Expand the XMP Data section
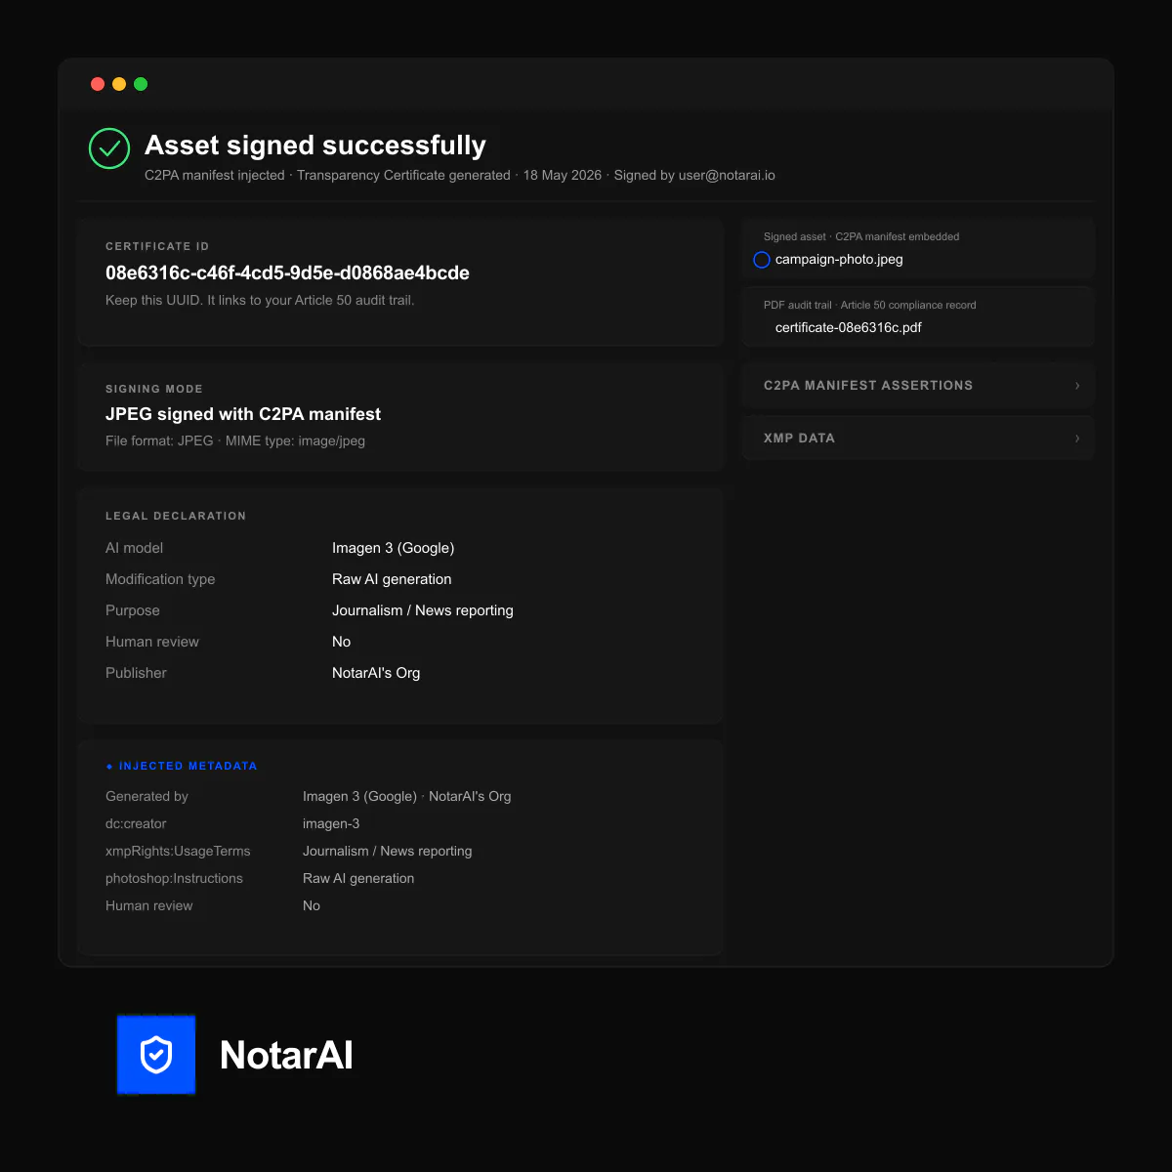This screenshot has width=1172, height=1172. (x=918, y=438)
